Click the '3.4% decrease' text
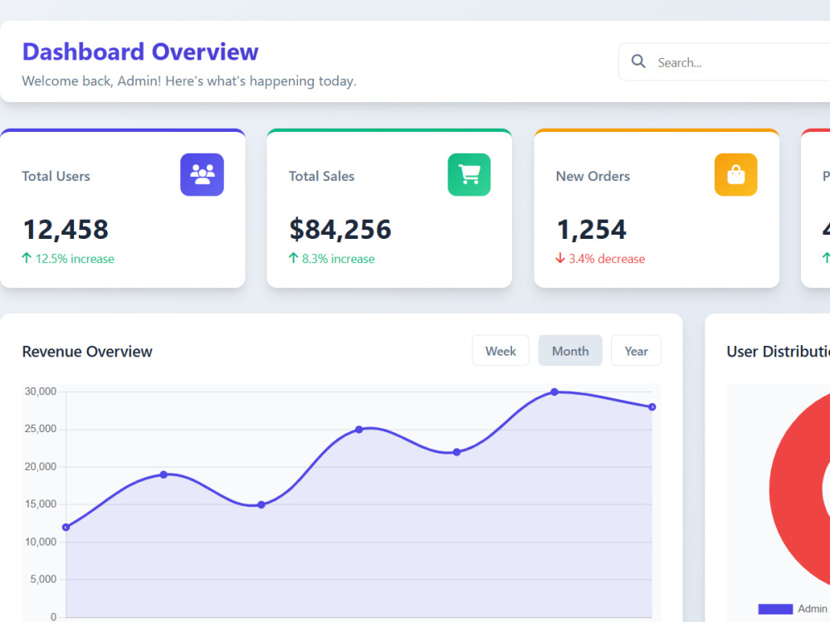830x622 pixels. [607, 259]
